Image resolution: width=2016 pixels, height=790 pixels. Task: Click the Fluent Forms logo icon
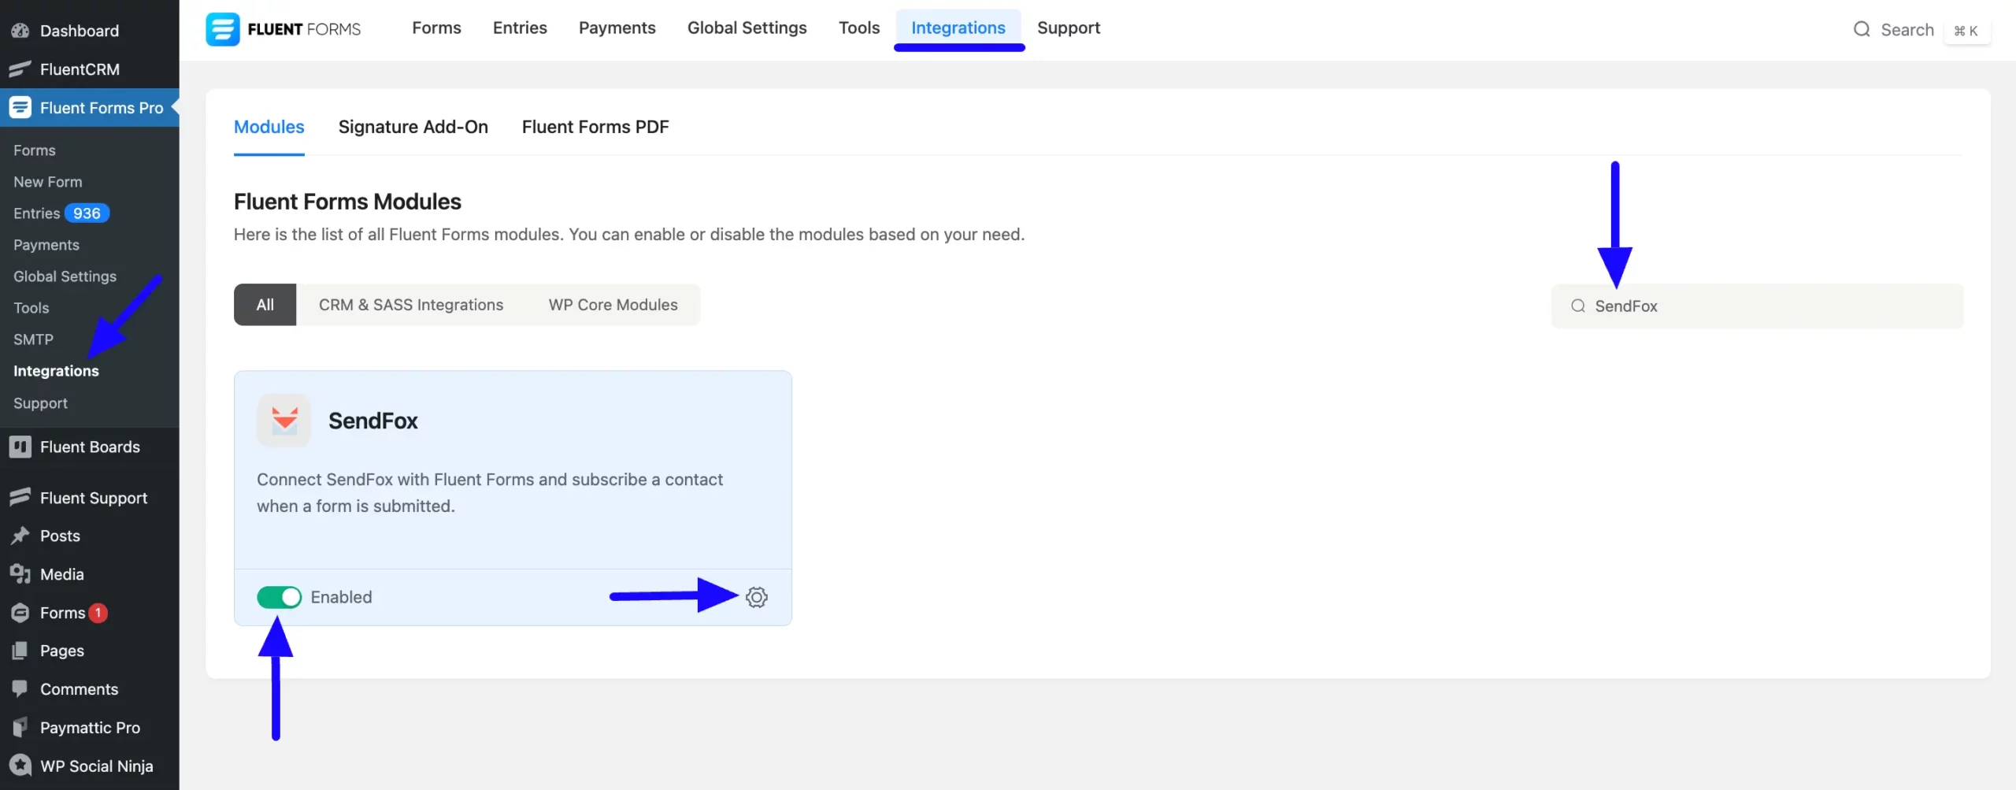(223, 29)
